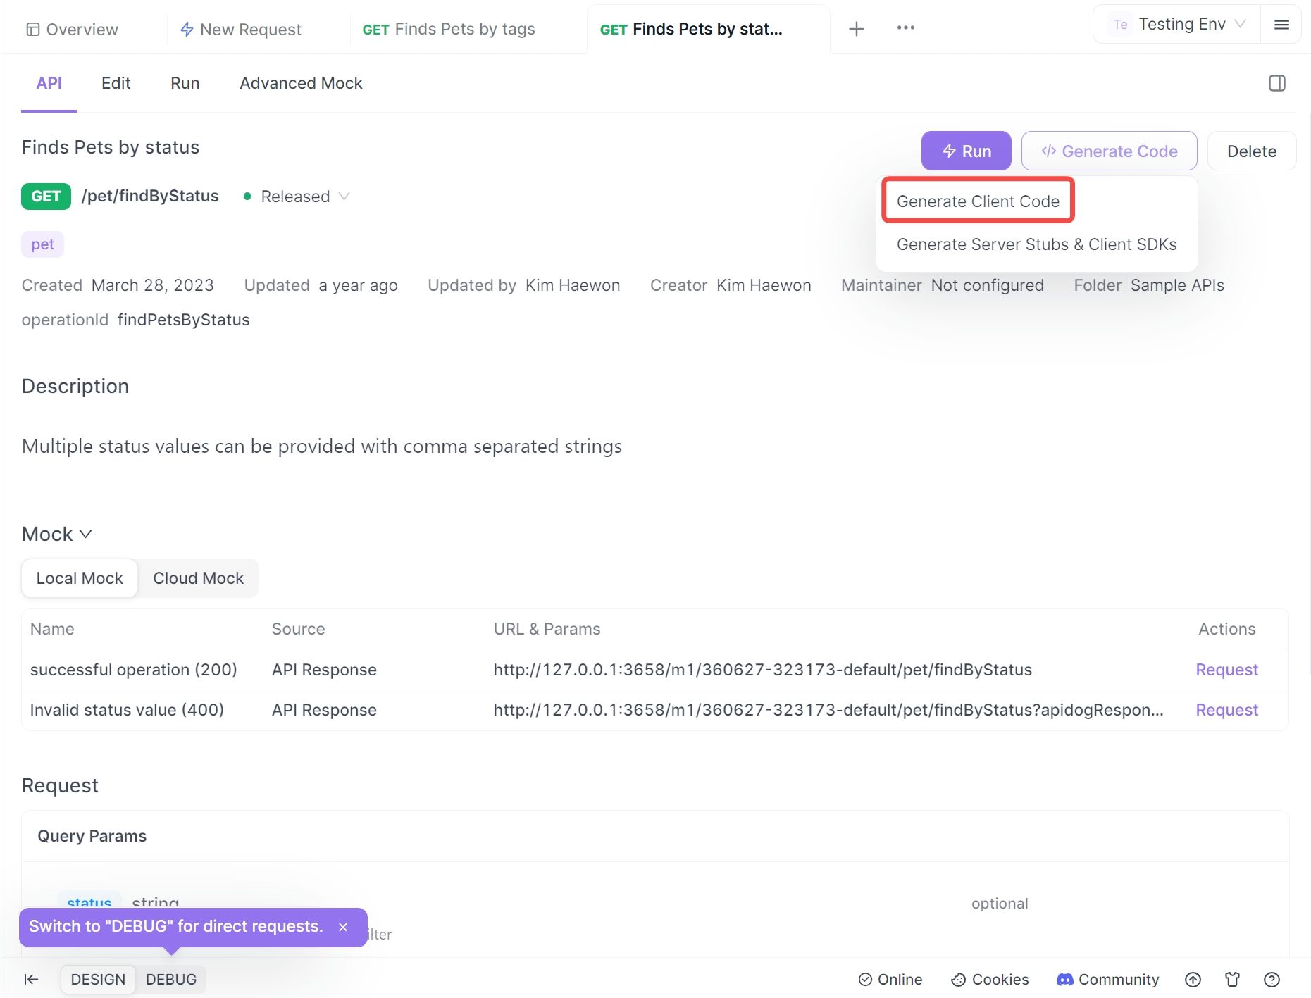This screenshot has width=1311, height=998.
Task: Select the Local Mock toggle
Action: [80, 578]
